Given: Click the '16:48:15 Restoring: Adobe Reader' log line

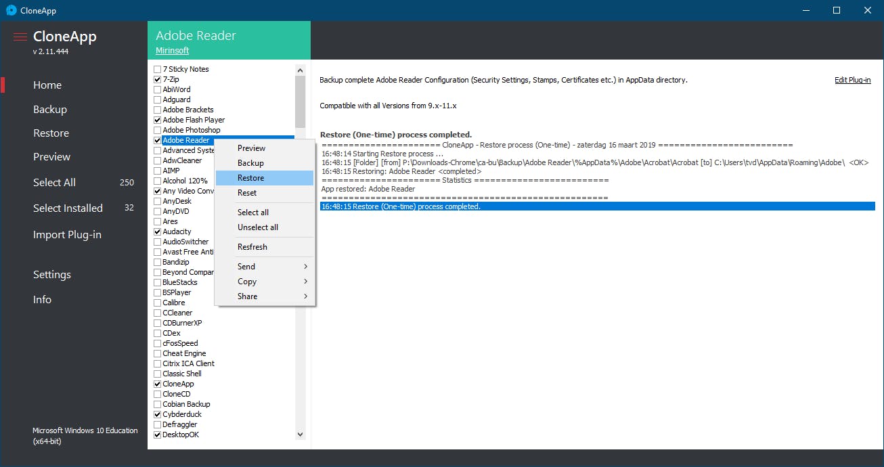Looking at the screenshot, I should tap(401, 171).
